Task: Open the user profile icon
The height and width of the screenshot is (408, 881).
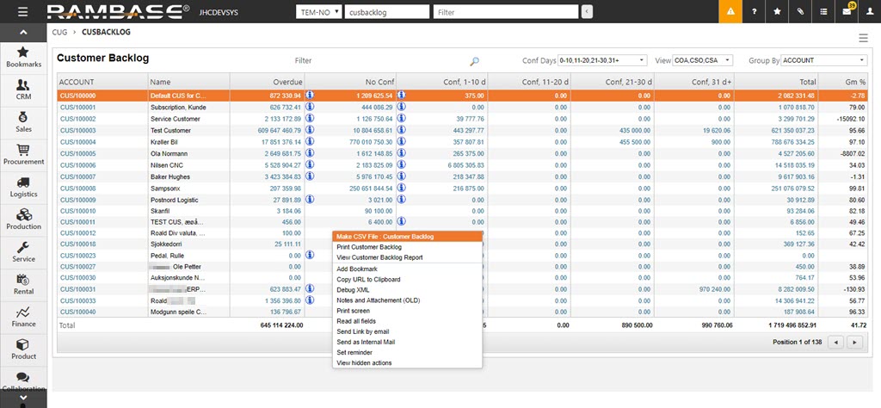Action: (x=869, y=12)
